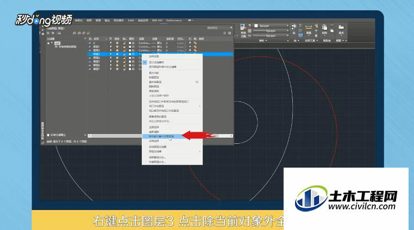Click right arrow of horizontal scrollbar
This screenshot has width=414, height=230.
[231, 136]
